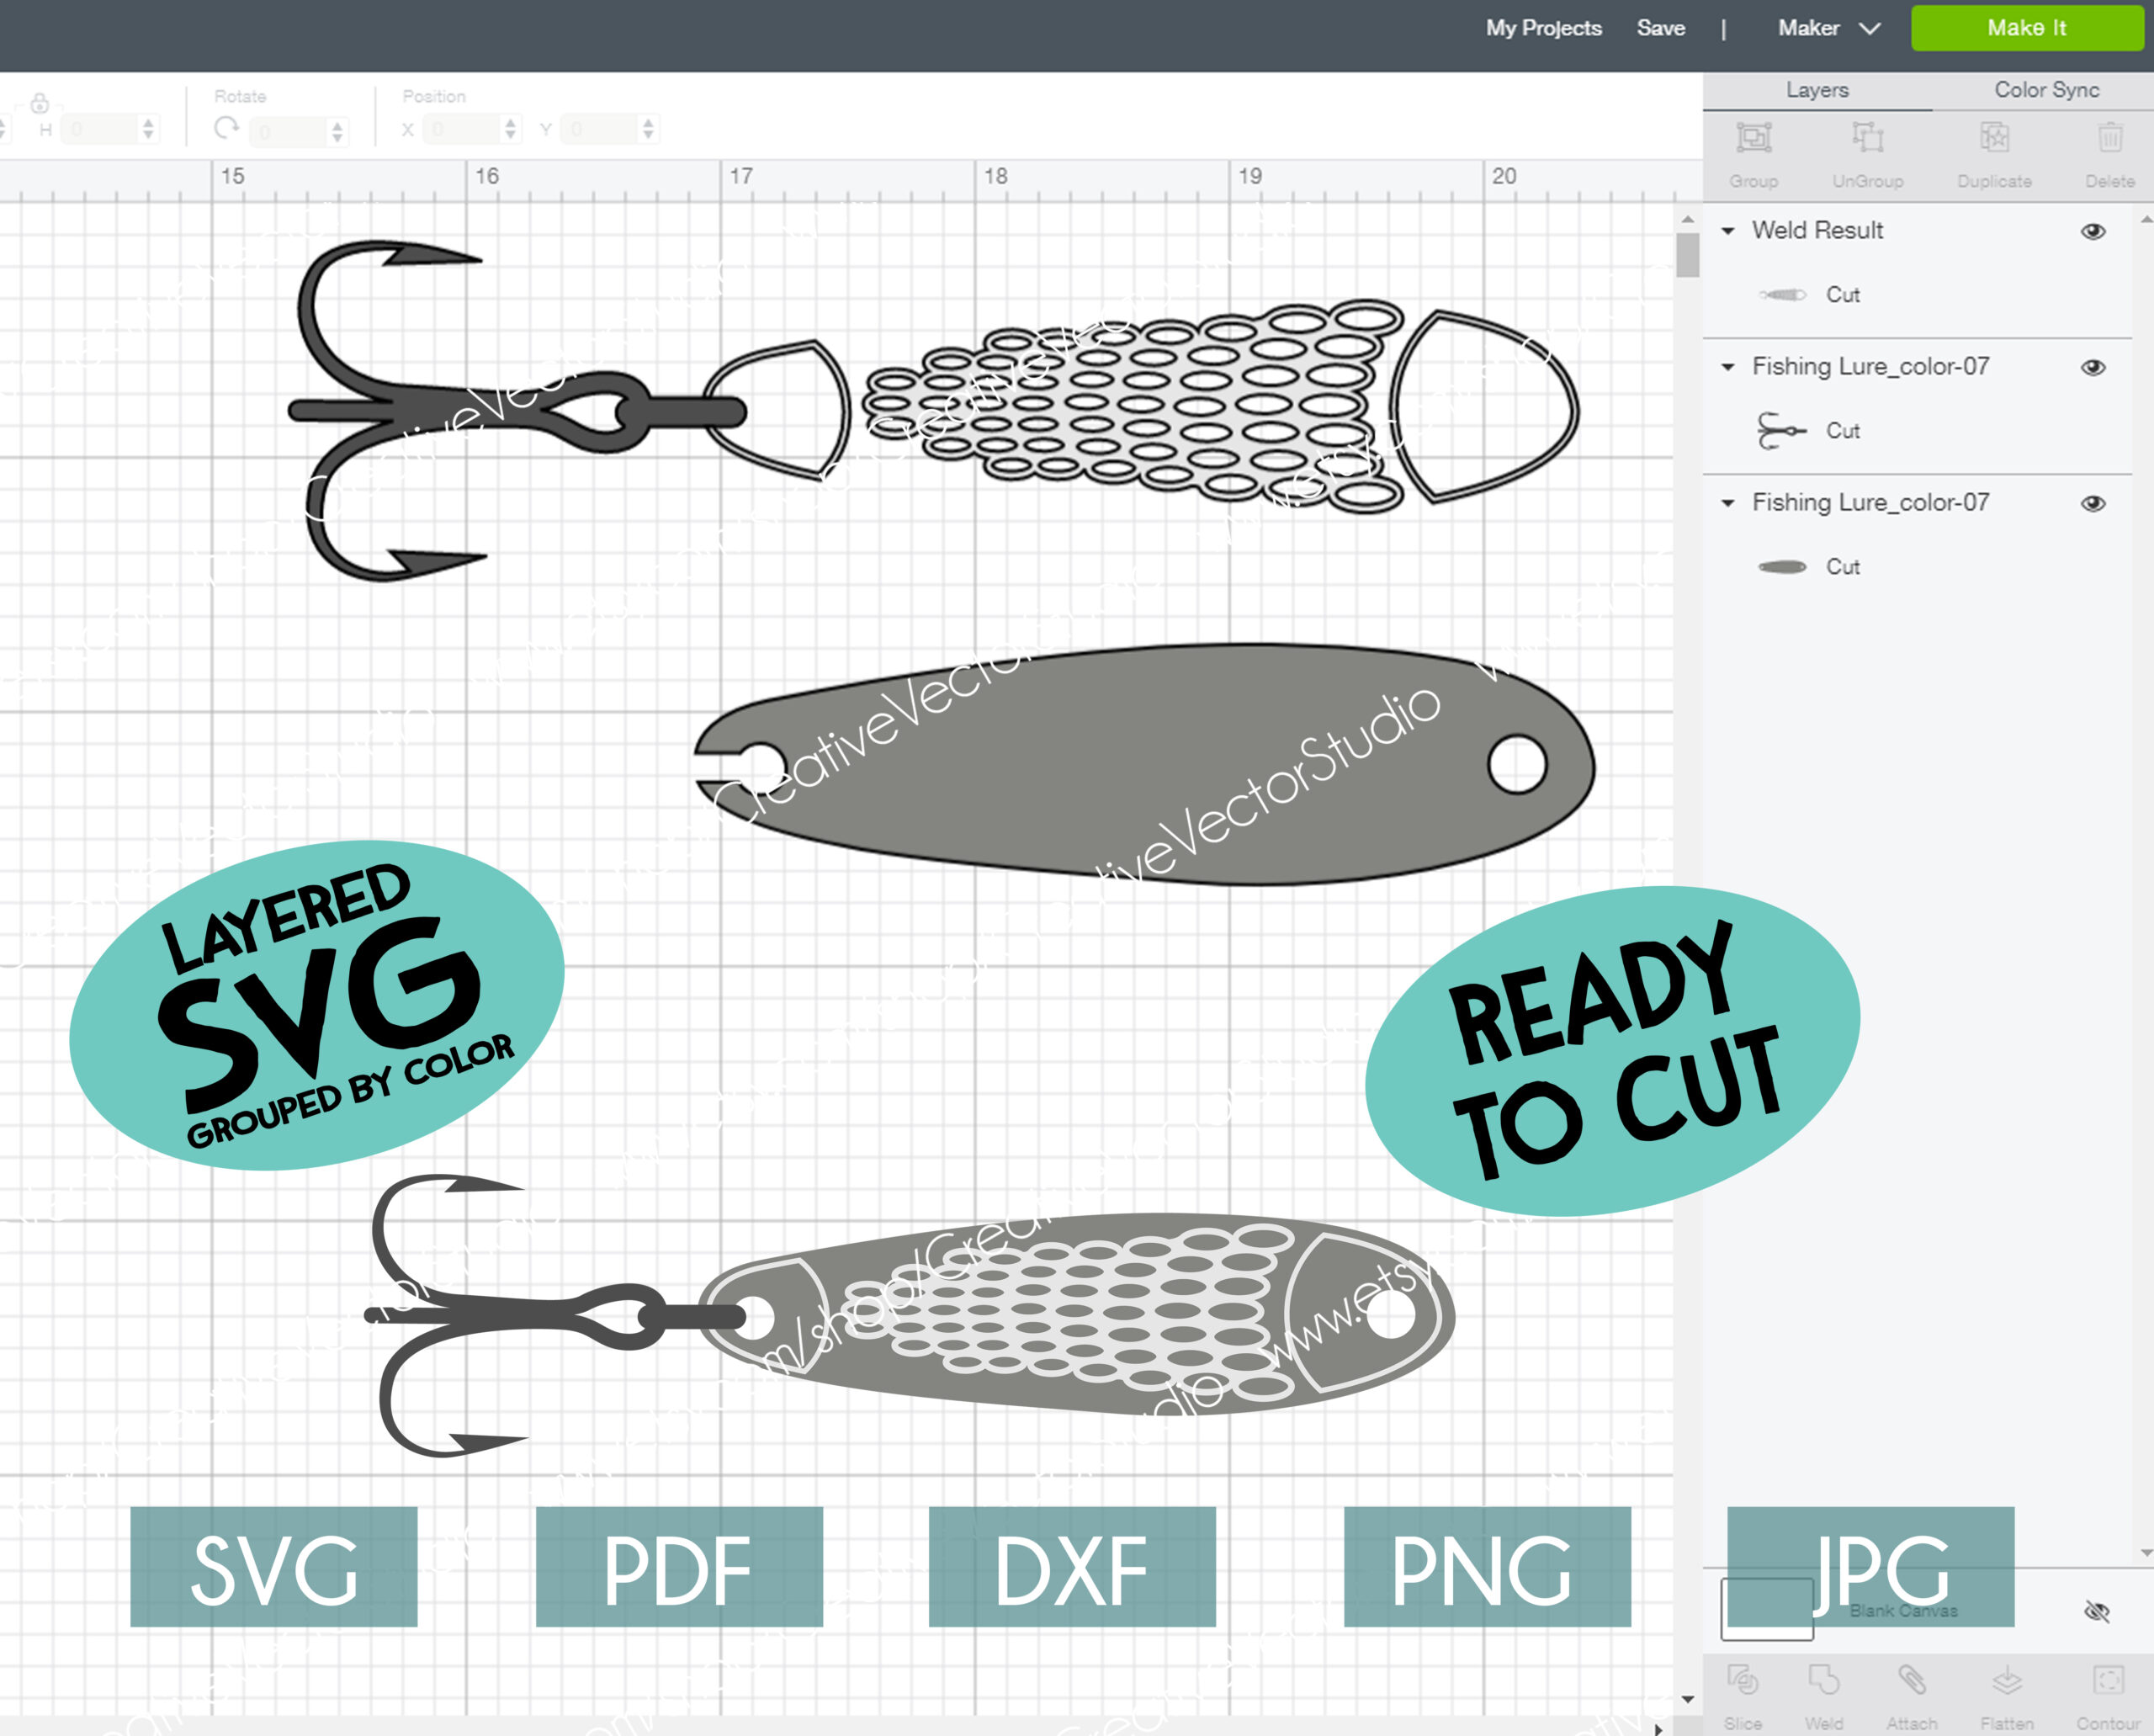The height and width of the screenshot is (1736, 2154).
Task: Click the Contour tool icon
Action: (x=2108, y=1680)
